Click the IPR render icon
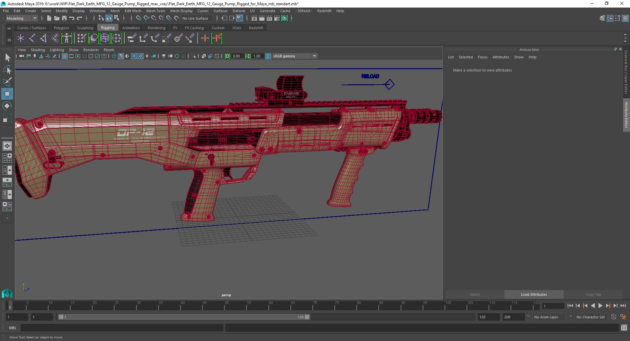This screenshot has height=341, width=630. (269, 18)
